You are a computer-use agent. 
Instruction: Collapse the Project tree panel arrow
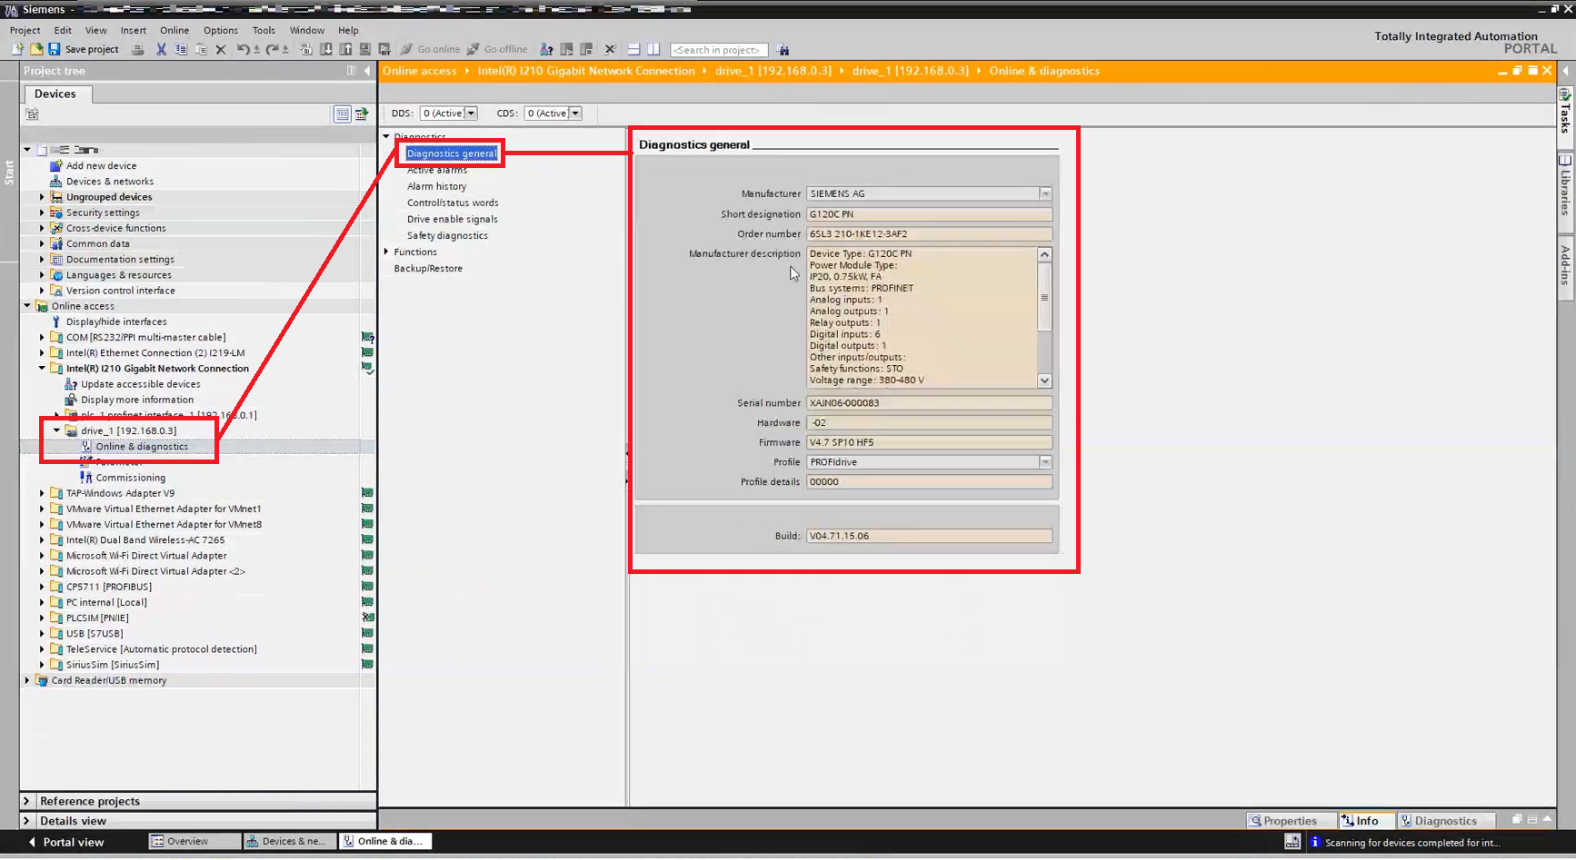[367, 71]
